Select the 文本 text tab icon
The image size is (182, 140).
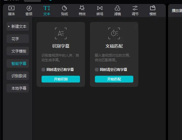pyautogui.click(x=47, y=8)
